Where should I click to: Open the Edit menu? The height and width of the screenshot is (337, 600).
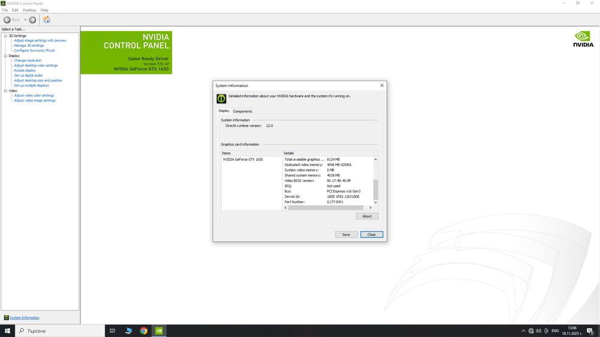pyautogui.click(x=15, y=10)
